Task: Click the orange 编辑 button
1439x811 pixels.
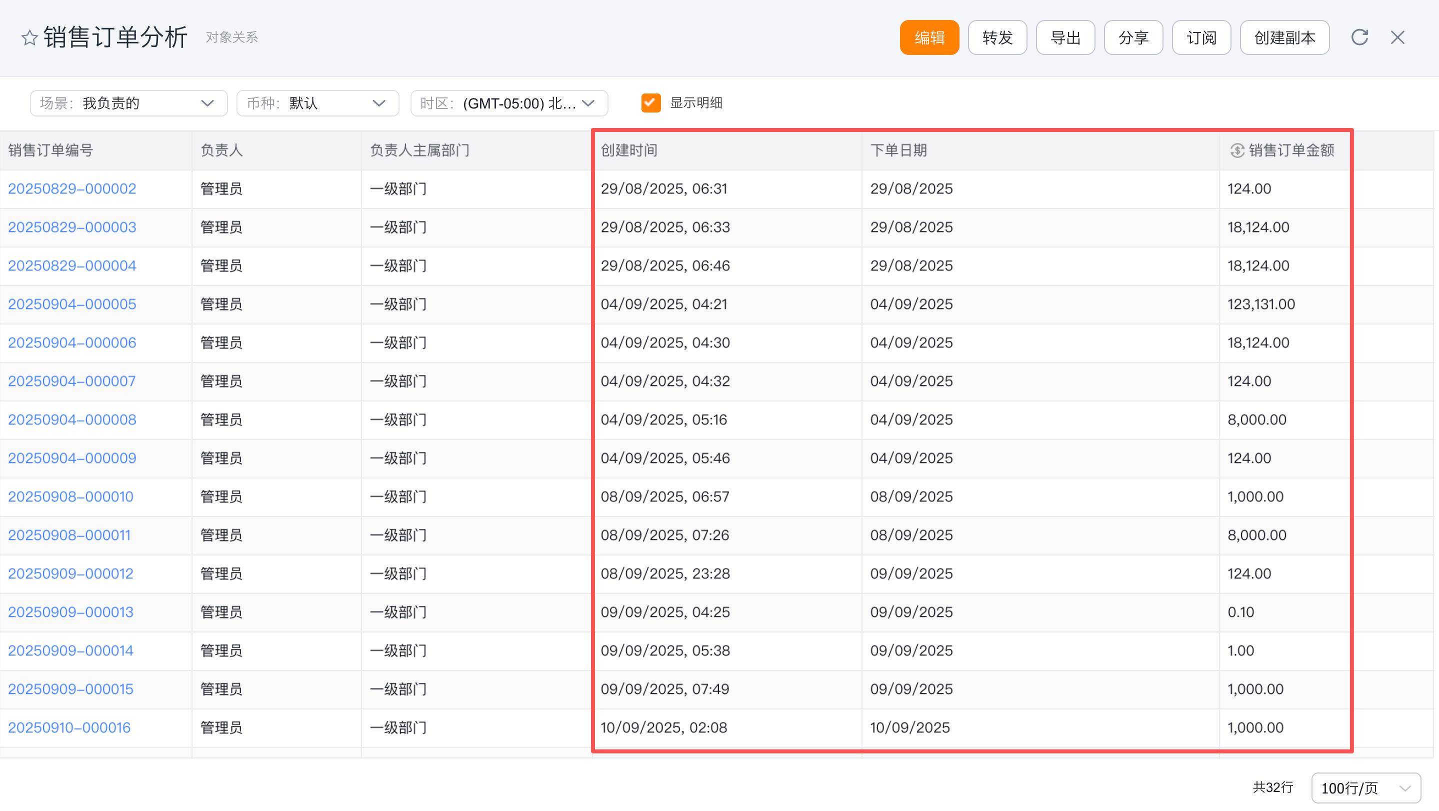Action: (929, 37)
